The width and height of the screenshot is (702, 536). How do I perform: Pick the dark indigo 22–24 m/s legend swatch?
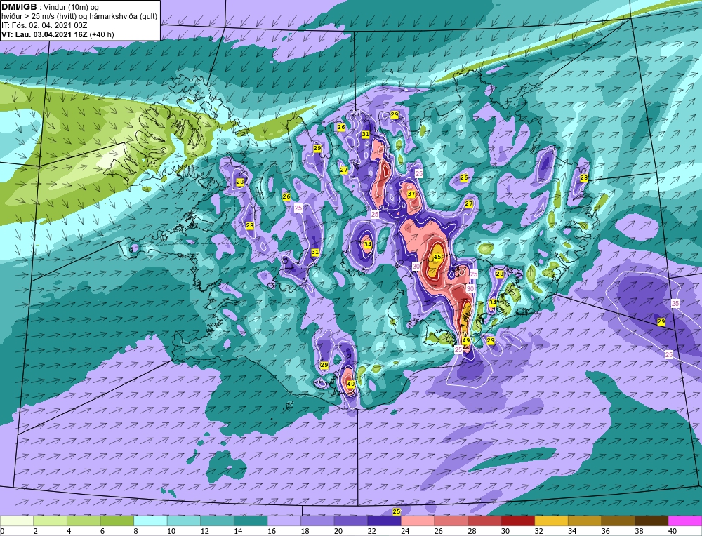pos(384,521)
